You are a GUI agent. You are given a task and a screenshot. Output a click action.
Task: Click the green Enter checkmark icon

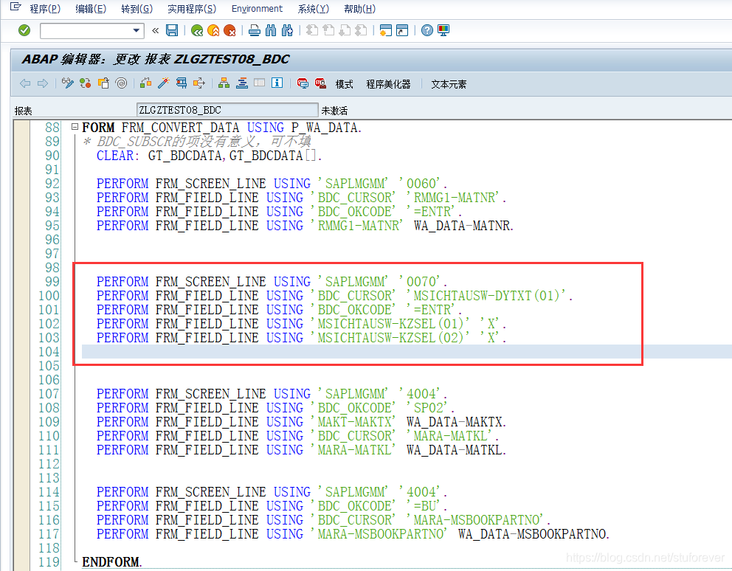pos(24,31)
